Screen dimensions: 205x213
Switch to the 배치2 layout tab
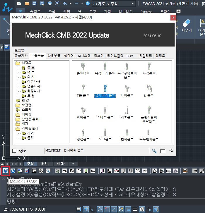[x=61, y=164]
